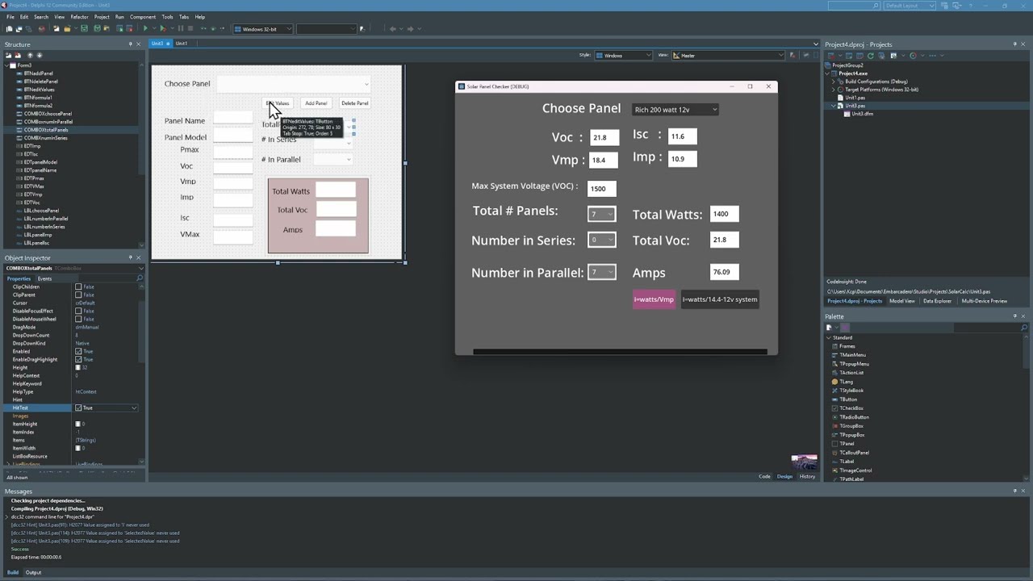The height and width of the screenshot is (581, 1033).
Task: Toggle DisableMouseWheel checkbox
Action: pyautogui.click(x=78, y=319)
